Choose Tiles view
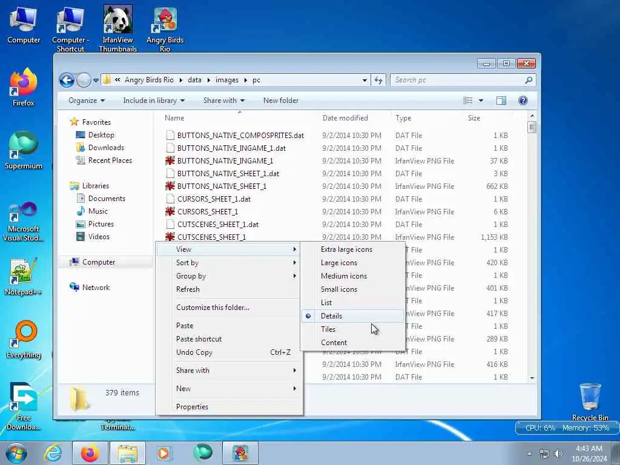Image resolution: width=620 pixels, height=465 pixels. 352,329
